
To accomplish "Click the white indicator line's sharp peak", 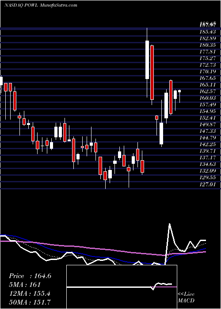I will click(169, 224).
